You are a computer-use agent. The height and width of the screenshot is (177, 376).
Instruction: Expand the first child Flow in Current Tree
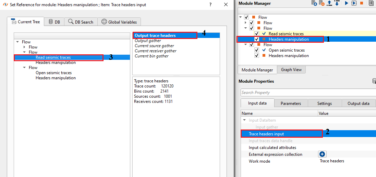click(24, 47)
